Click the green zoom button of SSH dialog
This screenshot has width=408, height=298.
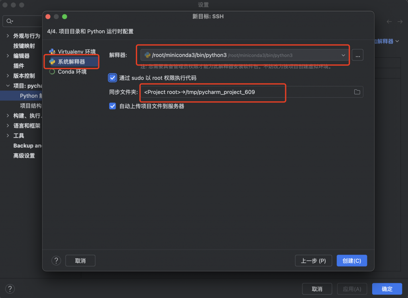65,17
